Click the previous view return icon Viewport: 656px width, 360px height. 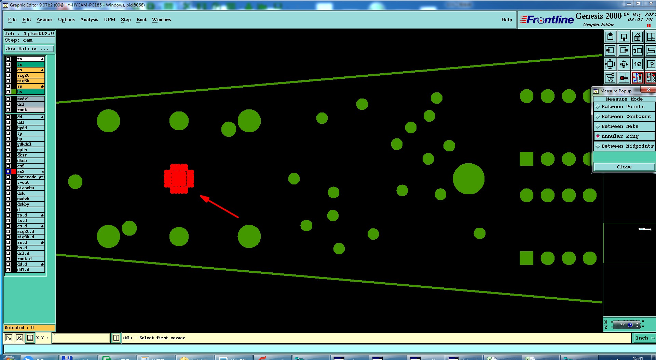click(638, 50)
